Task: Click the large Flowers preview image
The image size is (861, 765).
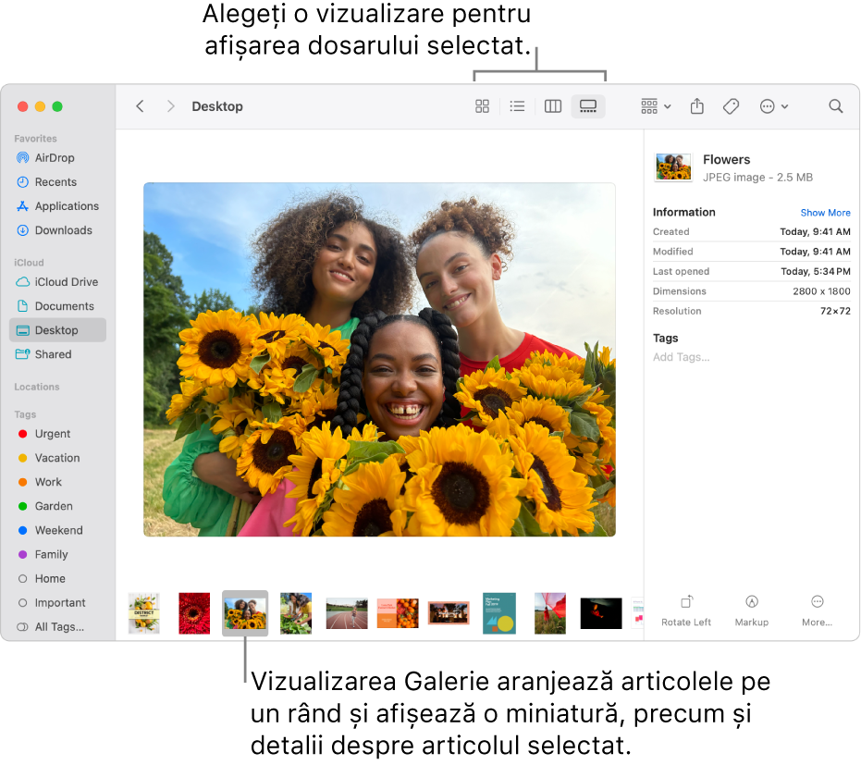Action: (379, 359)
